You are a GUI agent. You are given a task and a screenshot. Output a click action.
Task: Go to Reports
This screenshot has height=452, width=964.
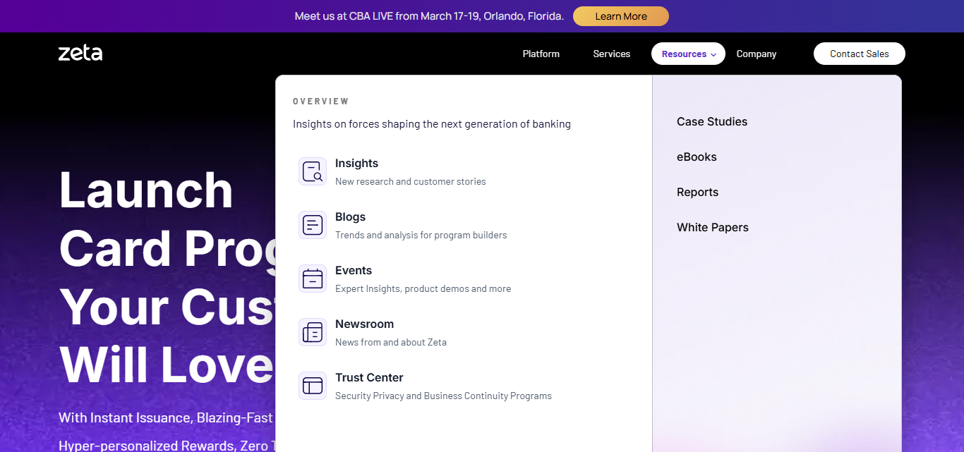697,192
